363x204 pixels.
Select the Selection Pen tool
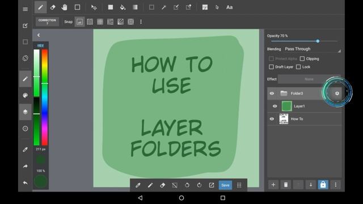point(176,7)
